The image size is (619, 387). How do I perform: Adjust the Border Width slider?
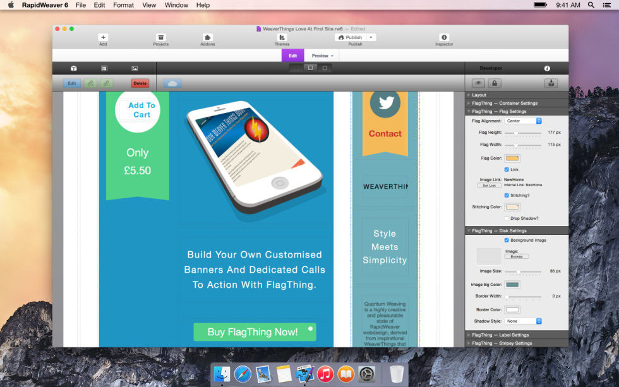pos(523,297)
